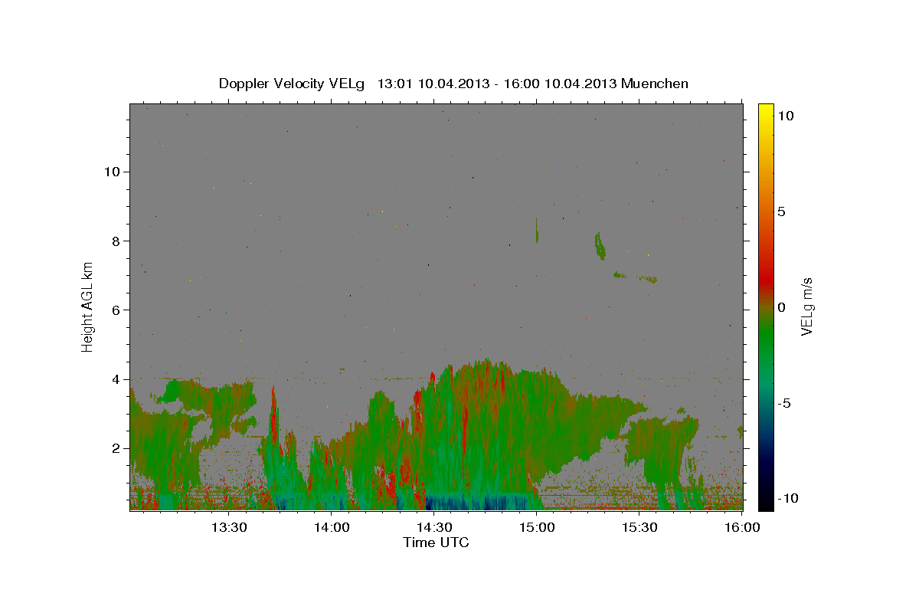Click the colorbar tick label -5
The width and height of the screenshot is (919, 613).
pos(783,403)
